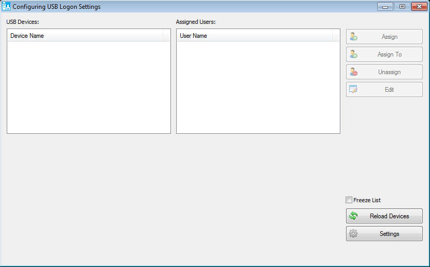
Task: Enable the Freeze List checkbox
Action: click(x=349, y=200)
